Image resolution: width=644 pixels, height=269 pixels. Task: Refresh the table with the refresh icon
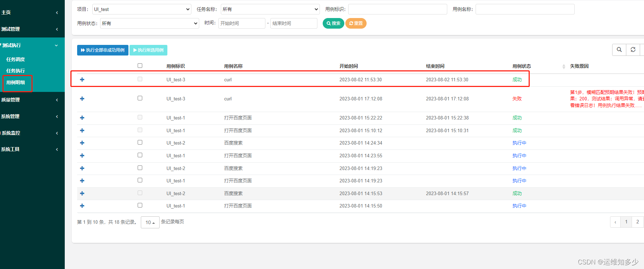633,50
